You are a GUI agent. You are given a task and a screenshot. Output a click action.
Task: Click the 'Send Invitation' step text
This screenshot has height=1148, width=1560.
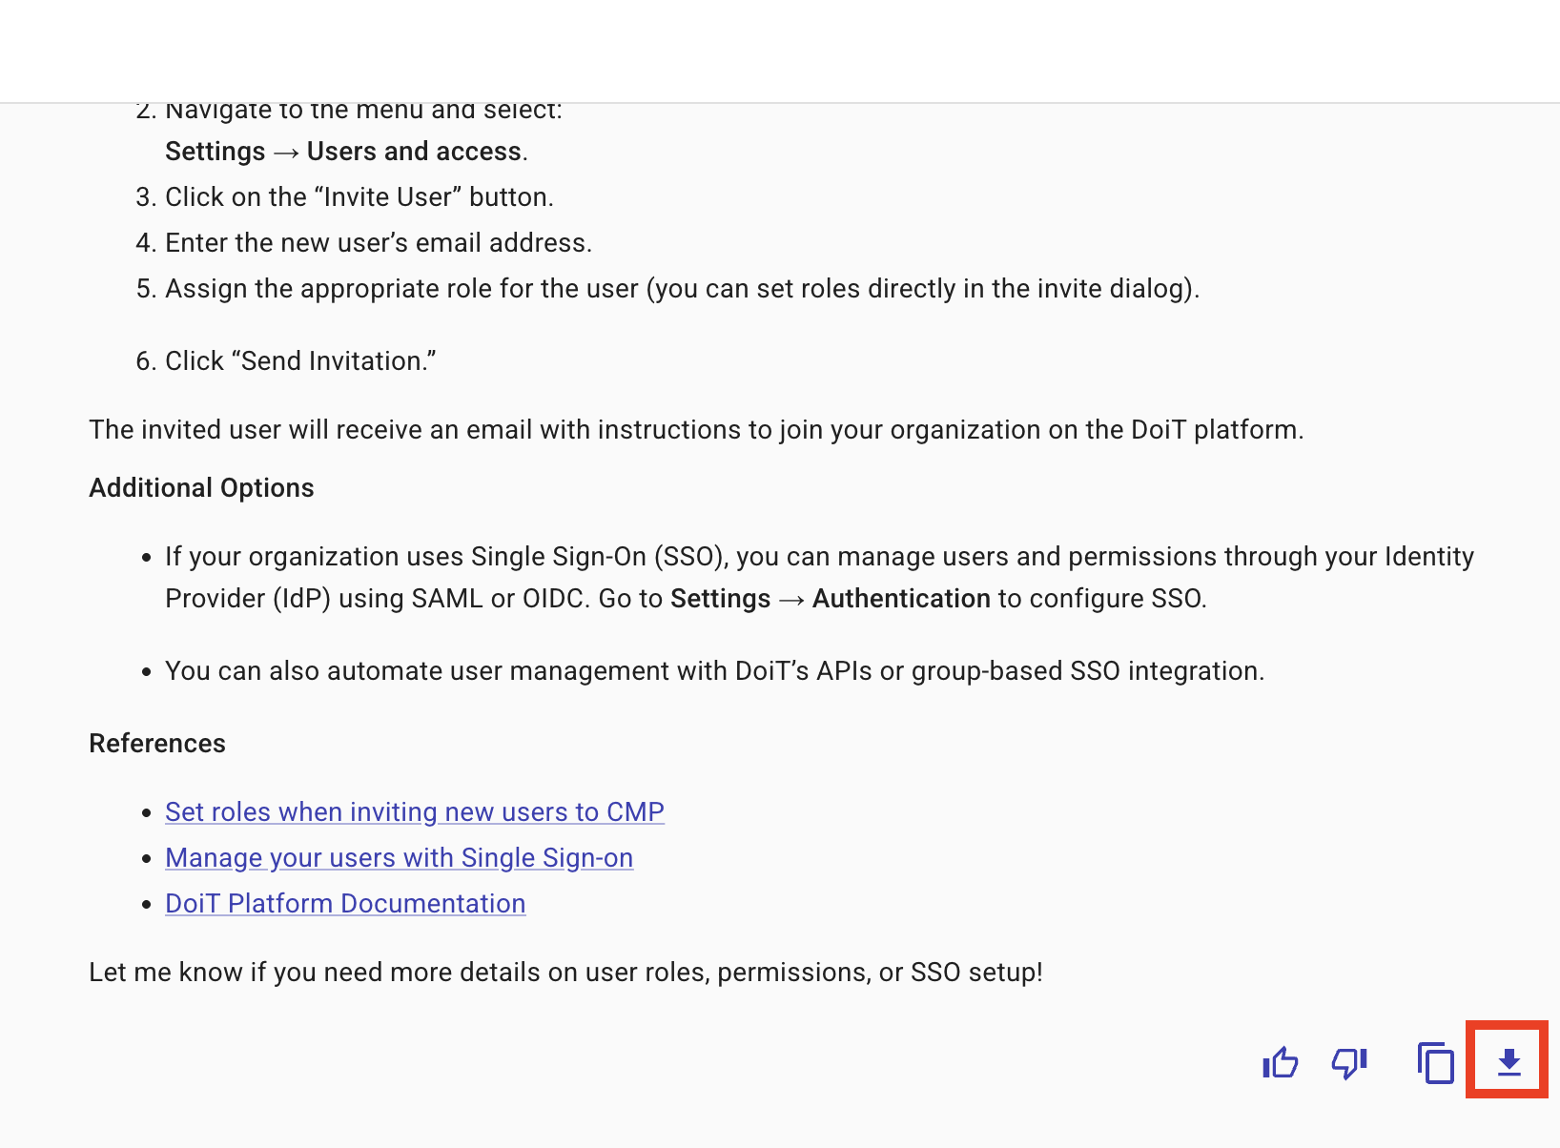click(x=301, y=360)
